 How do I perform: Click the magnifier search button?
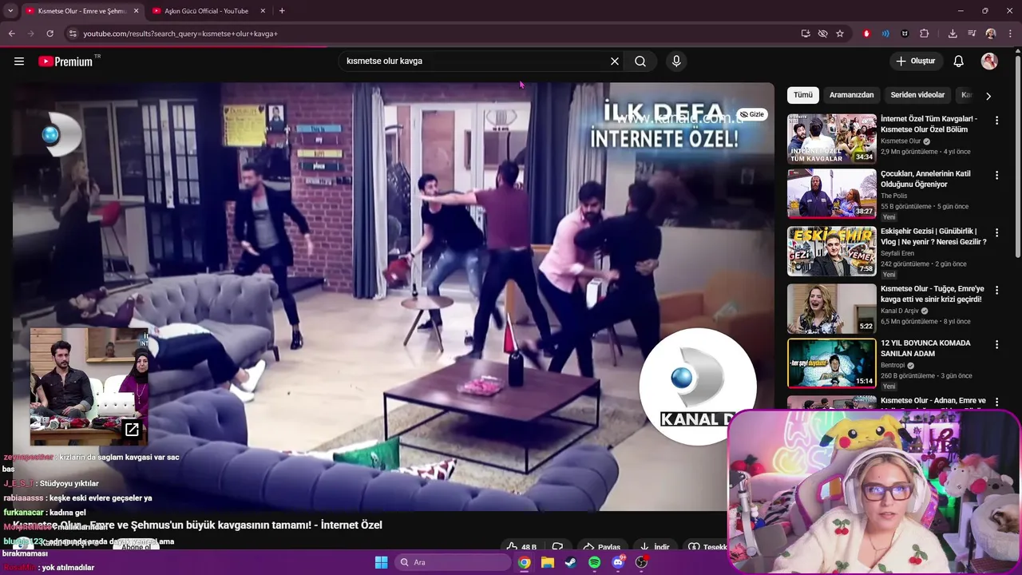click(640, 61)
